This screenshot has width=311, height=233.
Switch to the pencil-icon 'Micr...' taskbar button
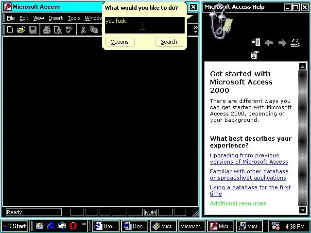pos(163,226)
